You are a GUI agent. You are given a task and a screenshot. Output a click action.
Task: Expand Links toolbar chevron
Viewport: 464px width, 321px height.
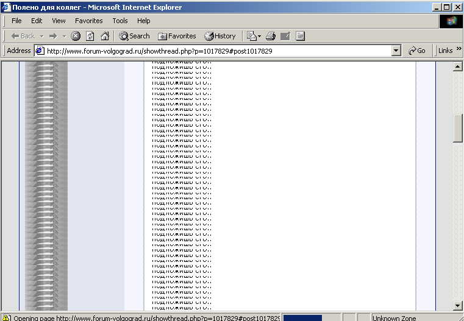(x=459, y=49)
